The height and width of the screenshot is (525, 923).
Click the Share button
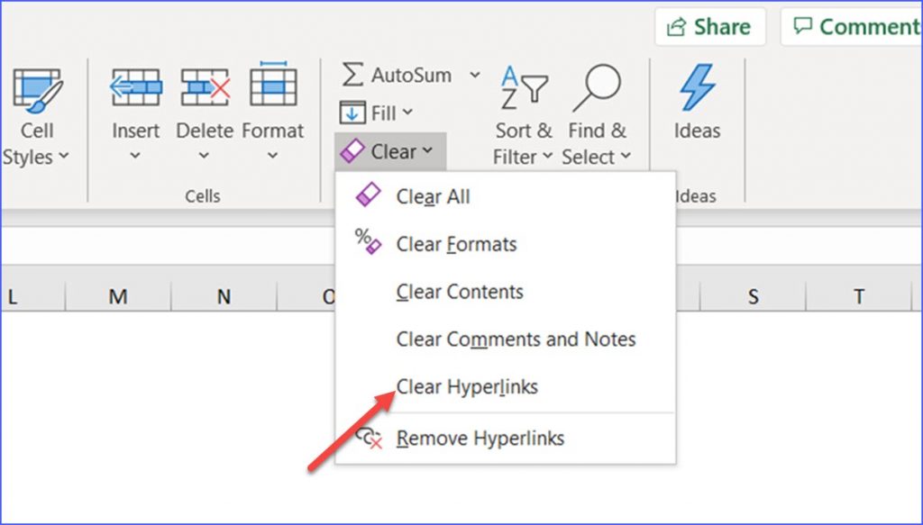709,26
